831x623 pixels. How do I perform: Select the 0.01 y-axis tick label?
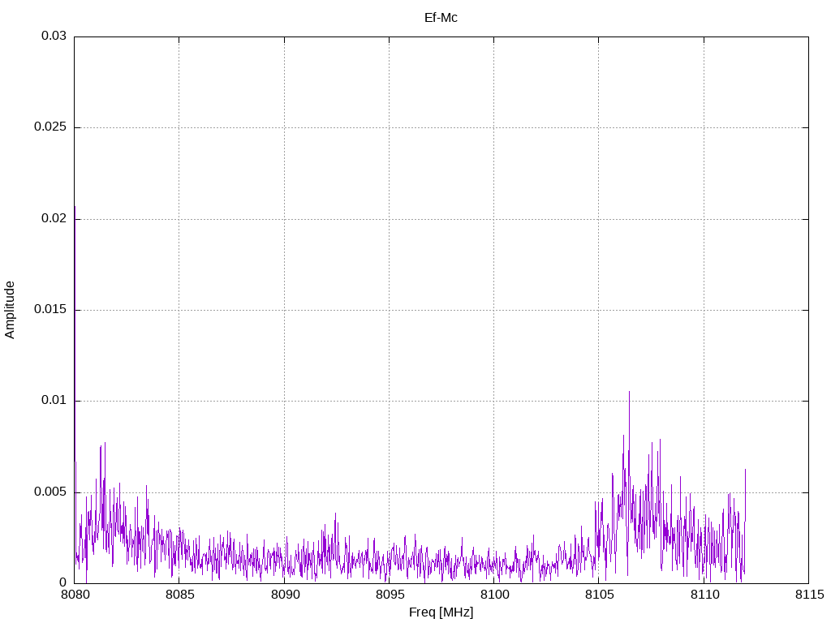click(x=54, y=401)
